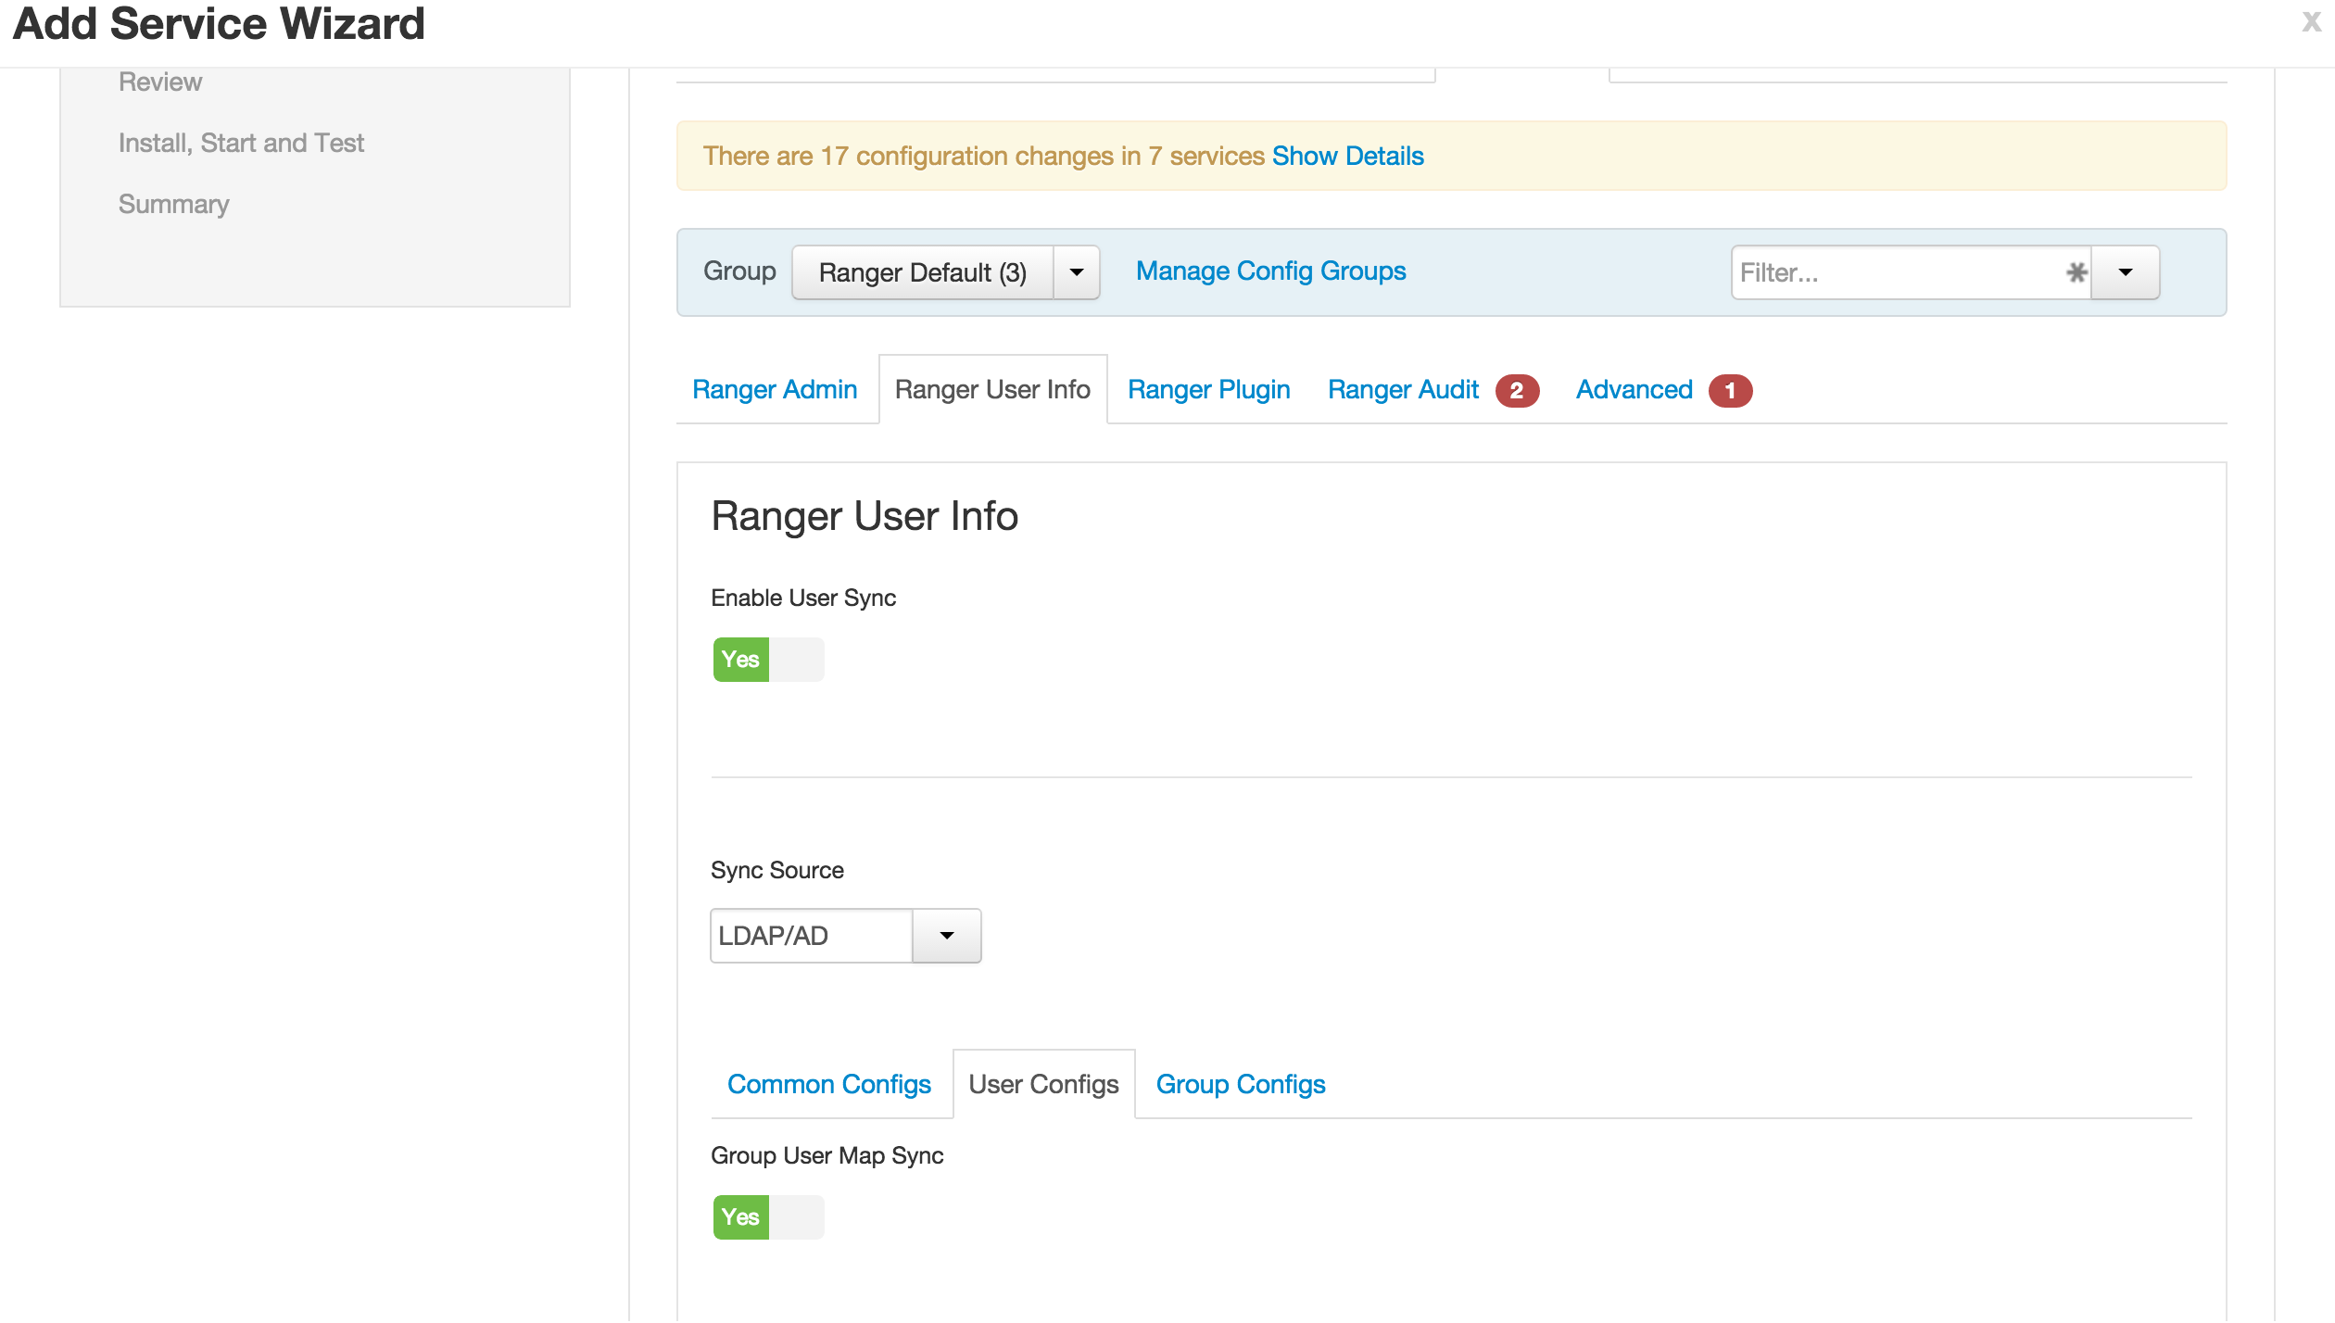
Task: Click the Ranger Audit badge showing 2
Action: click(x=1517, y=391)
